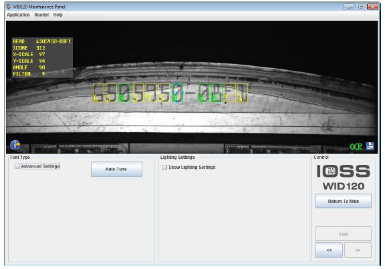Open the Help menu
385x269 pixels.
coord(58,15)
